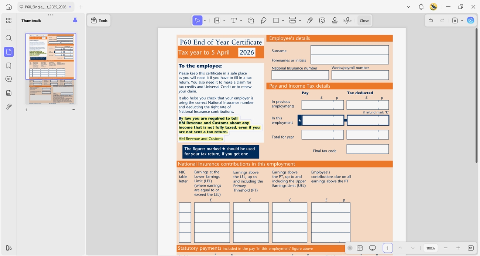Select the Thumbnails panel sidebar icon

[x=9, y=52]
